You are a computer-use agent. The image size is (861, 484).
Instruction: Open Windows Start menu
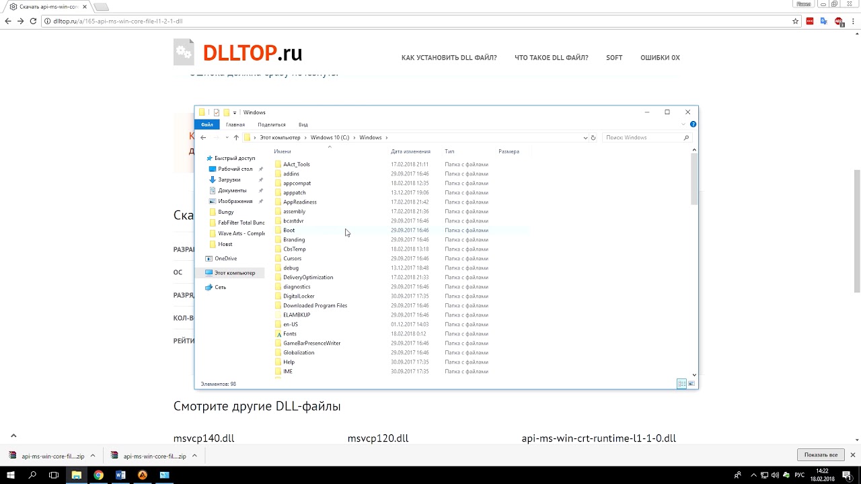click(11, 475)
